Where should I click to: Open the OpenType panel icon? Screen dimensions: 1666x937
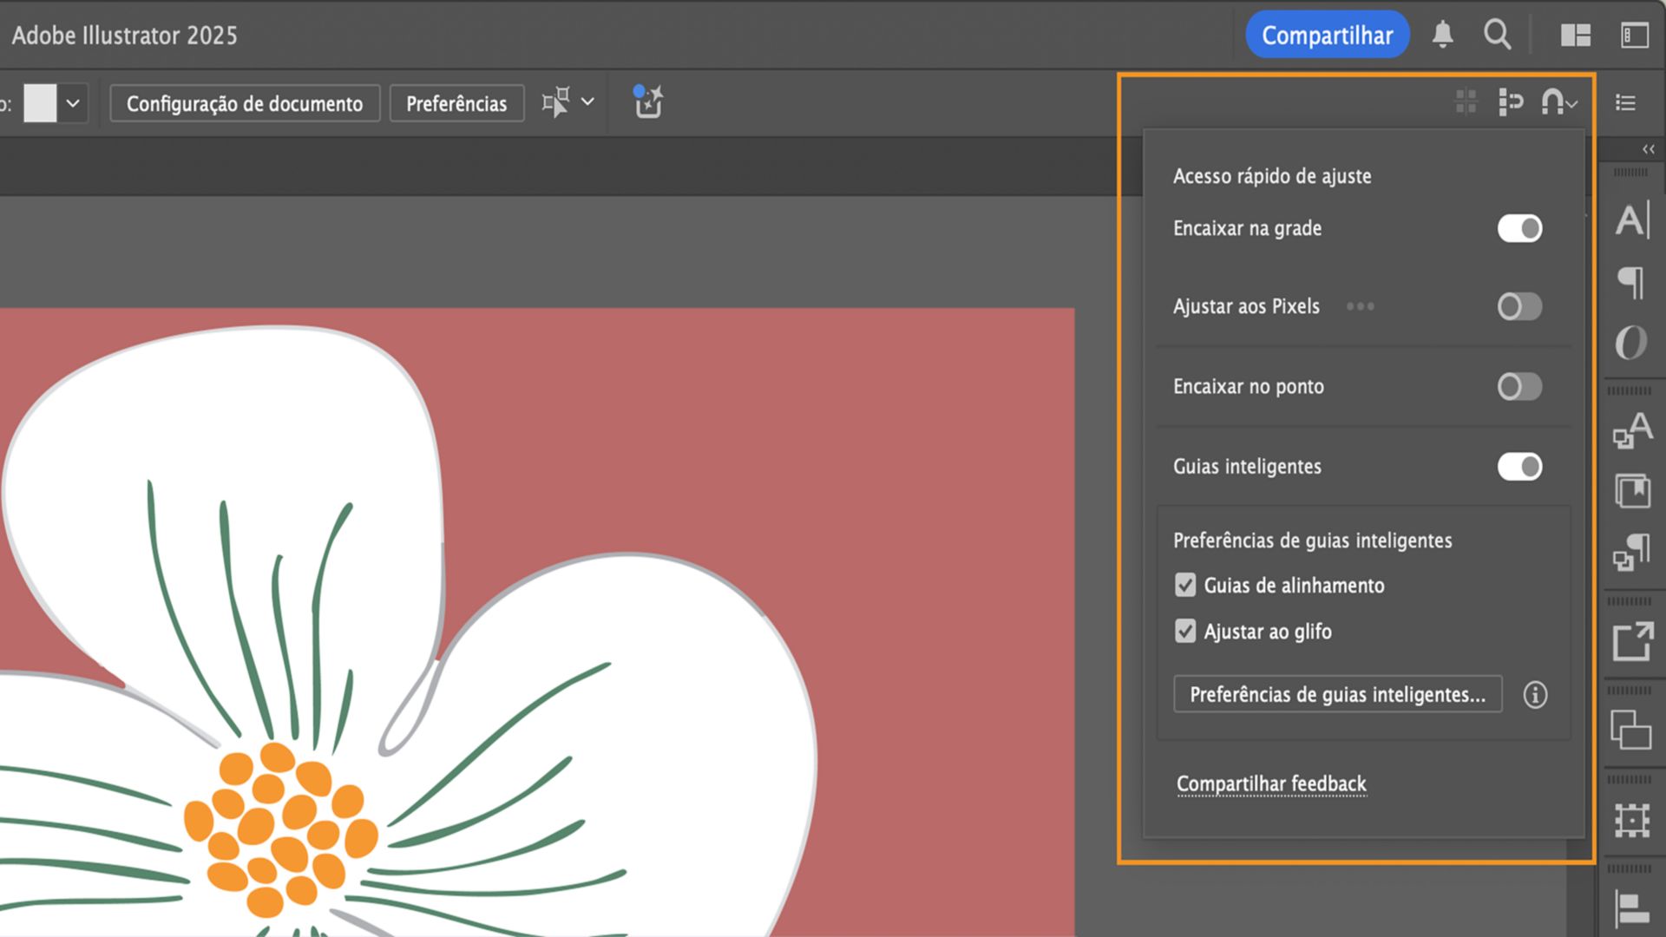click(x=1631, y=343)
